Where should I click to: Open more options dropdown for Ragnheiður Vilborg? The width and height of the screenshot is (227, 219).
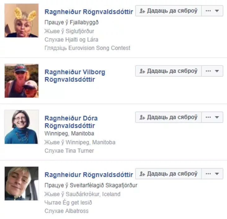[212, 71]
